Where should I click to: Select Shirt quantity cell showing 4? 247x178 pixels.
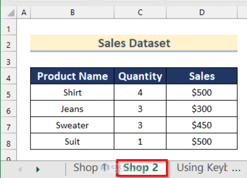140,92
